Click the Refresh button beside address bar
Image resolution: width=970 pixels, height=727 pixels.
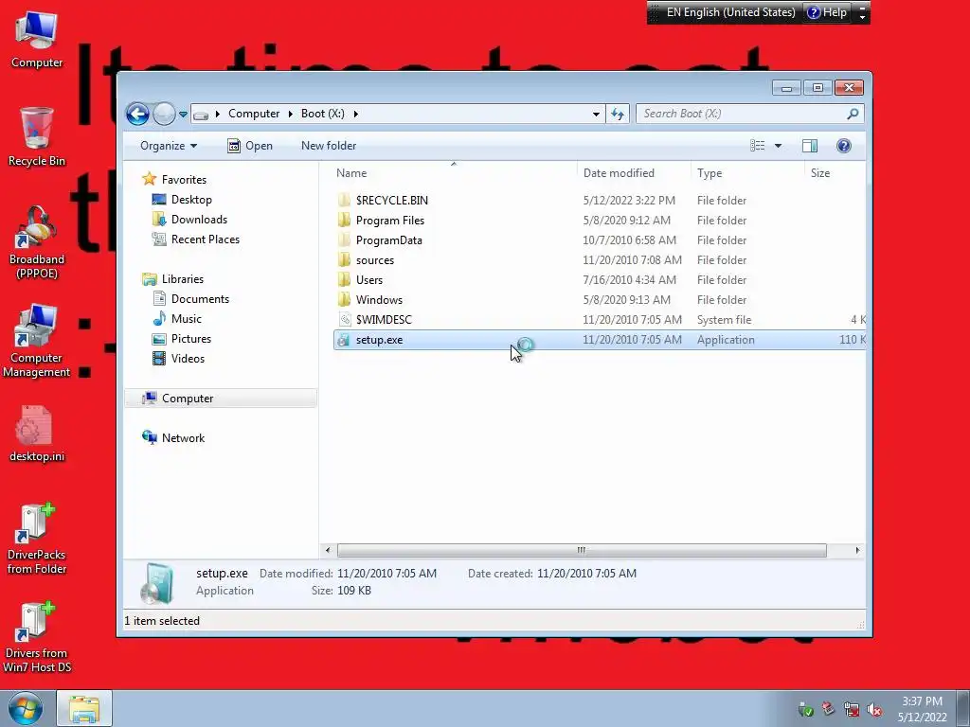[x=618, y=114]
